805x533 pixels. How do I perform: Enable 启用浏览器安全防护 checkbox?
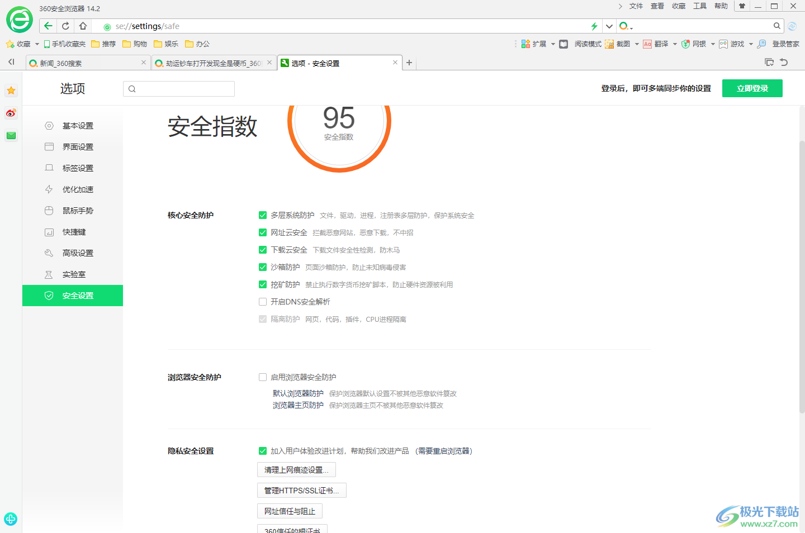click(263, 377)
